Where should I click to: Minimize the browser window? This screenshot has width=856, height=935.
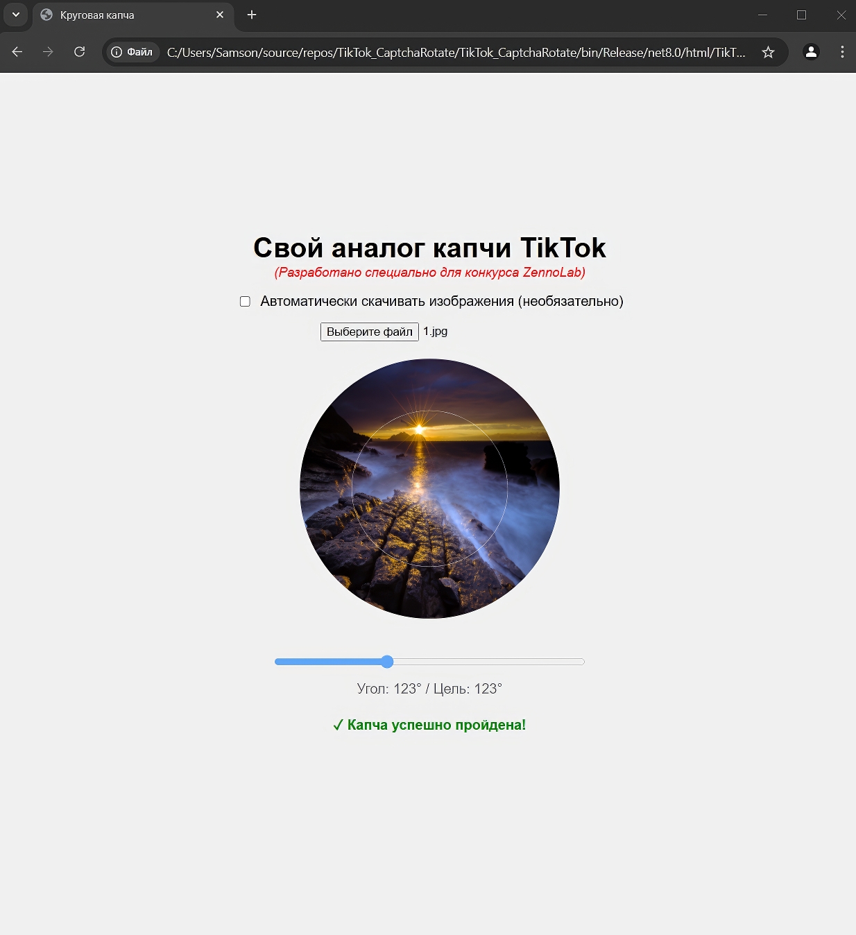point(762,15)
